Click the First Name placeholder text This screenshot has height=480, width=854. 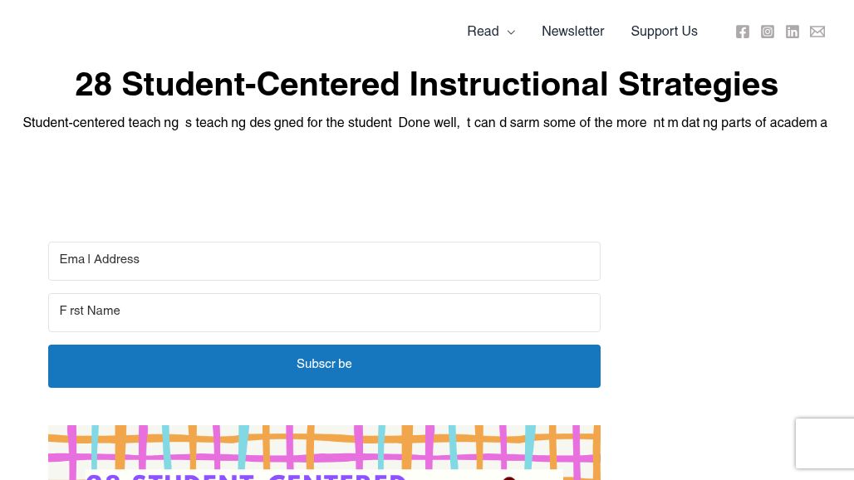coord(90,311)
